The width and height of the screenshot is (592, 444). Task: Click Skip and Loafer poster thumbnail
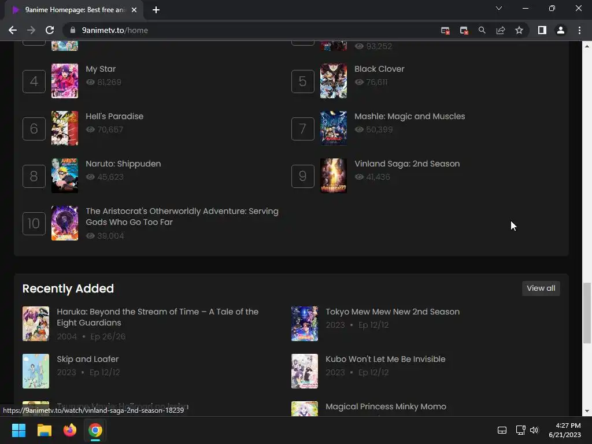(36, 371)
